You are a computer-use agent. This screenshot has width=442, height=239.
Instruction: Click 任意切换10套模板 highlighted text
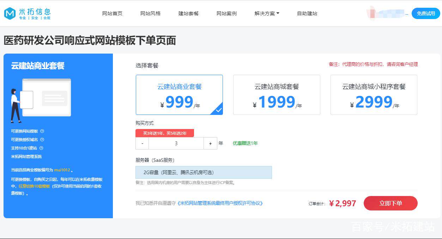[35, 186]
